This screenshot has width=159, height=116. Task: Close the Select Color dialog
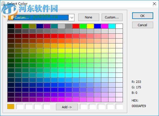tap(154, 4)
